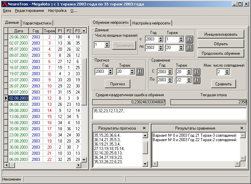Open the База menu

(7, 11)
